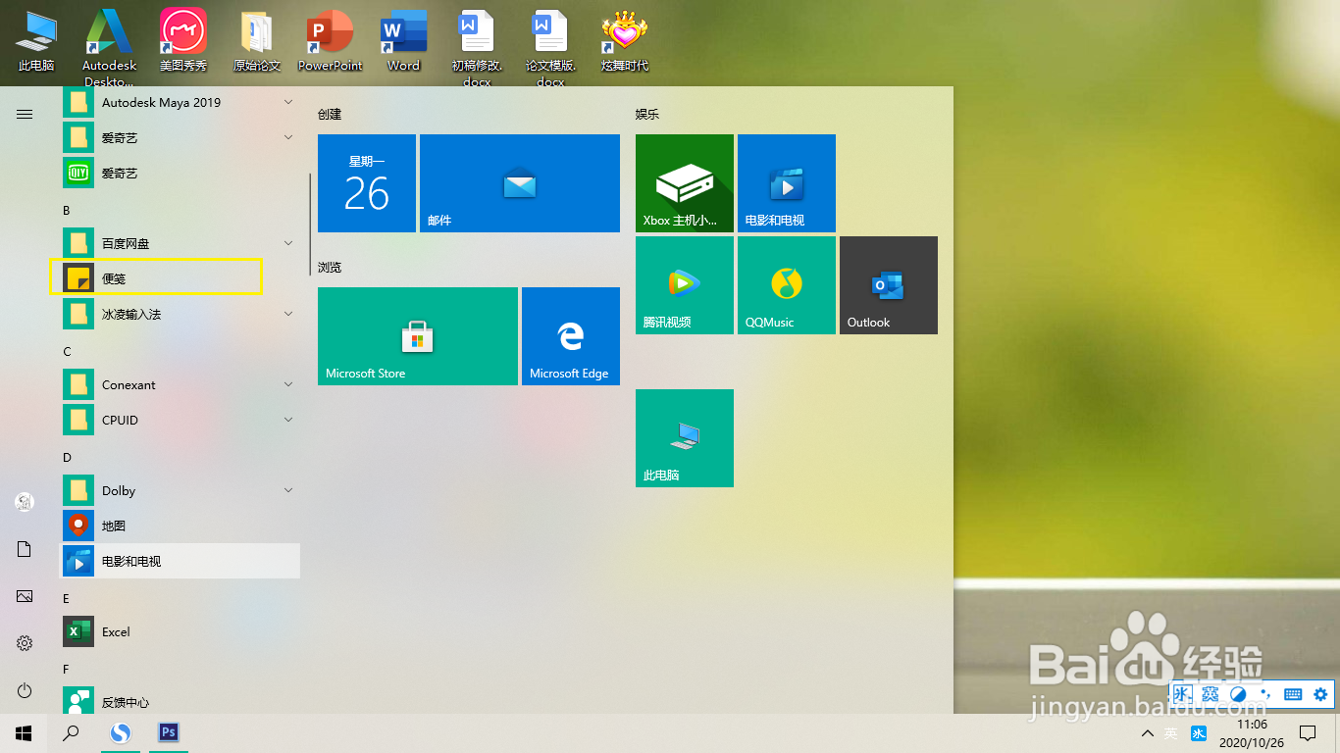Select 此电脑 icon on the desktop

(36, 41)
